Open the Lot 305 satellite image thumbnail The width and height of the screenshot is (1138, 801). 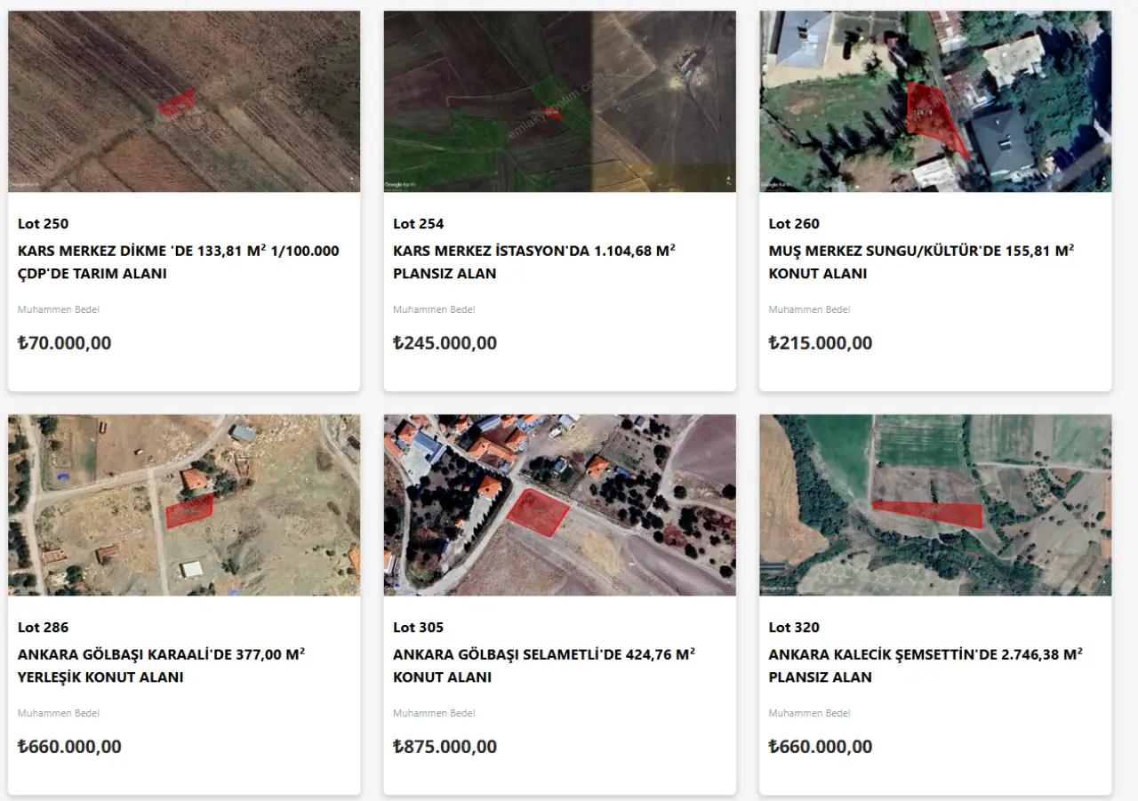coord(559,505)
